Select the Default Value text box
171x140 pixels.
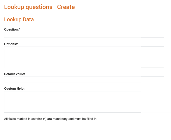pos(84,79)
